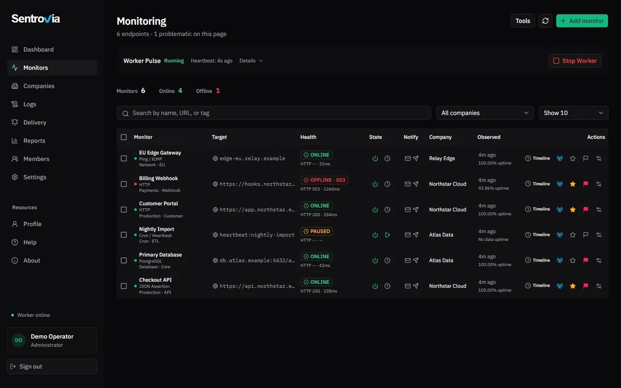Open Timeline for Billing Webhook

coord(538,184)
